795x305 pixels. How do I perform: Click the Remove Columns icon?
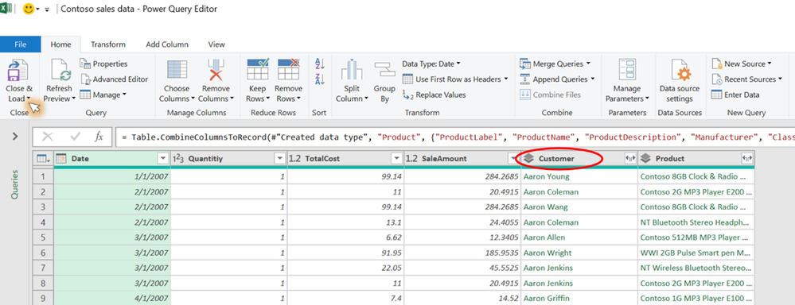pyautogui.click(x=216, y=71)
